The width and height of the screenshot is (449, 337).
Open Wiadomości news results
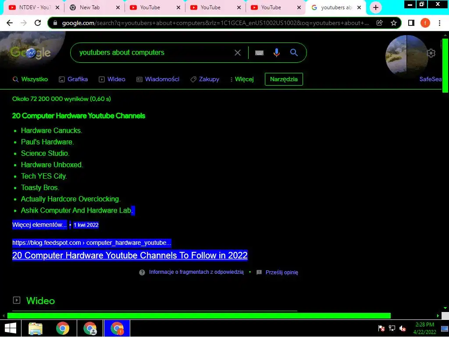coord(158,79)
